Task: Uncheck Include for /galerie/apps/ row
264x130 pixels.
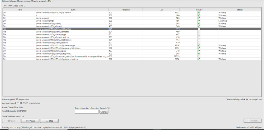Action: 199,51
